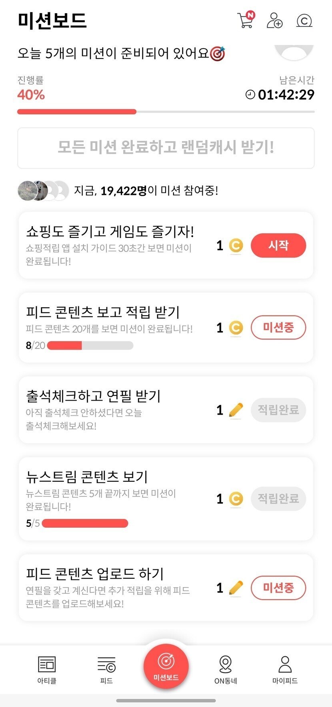Image resolution: width=332 pixels, height=707 pixels.
Task: Tap the center 미션보드 tab button
Action: (x=166, y=666)
